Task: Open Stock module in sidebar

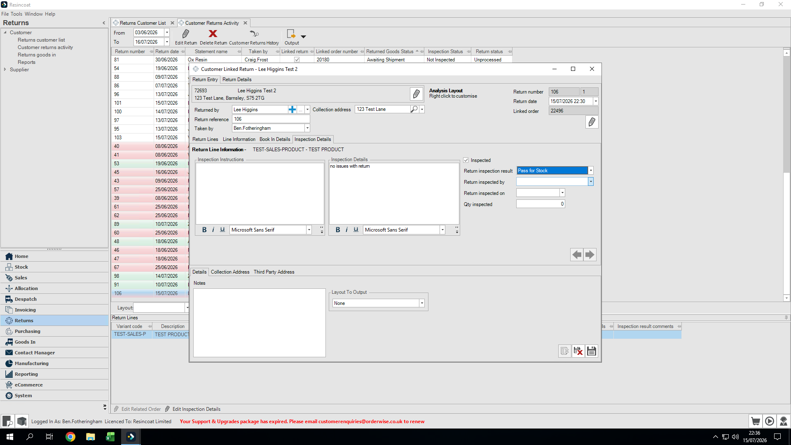Action: pyautogui.click(x=54, y=267)
